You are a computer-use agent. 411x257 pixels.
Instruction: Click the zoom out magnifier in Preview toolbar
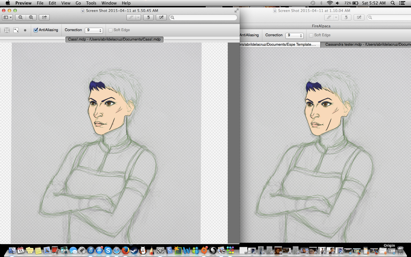click(20, 18)
